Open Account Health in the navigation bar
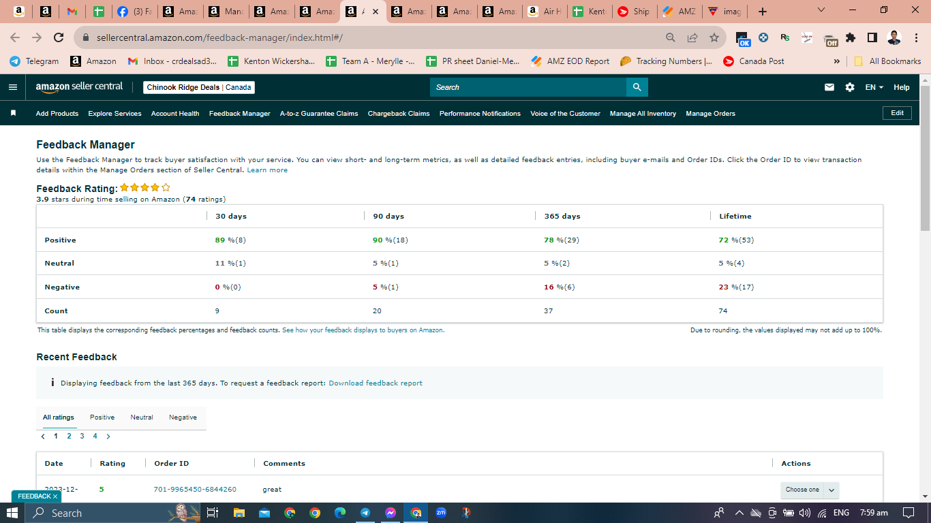Screen dimensions: 931x523 coord(175,114)
